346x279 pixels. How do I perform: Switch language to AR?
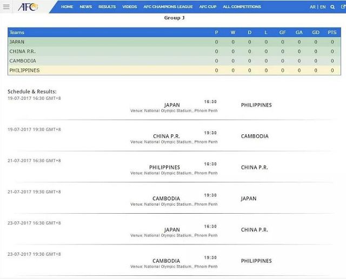[x=312, y=7]
